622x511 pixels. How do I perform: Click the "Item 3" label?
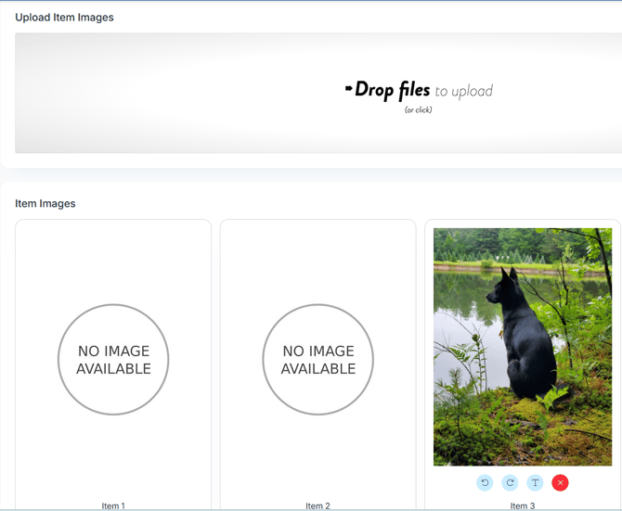coord(522,505)
